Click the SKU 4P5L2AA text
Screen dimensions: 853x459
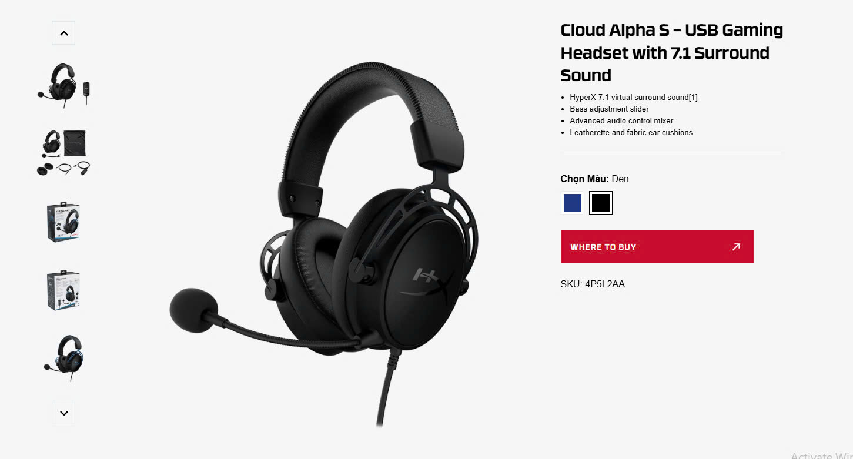click(x=593, y=284)
